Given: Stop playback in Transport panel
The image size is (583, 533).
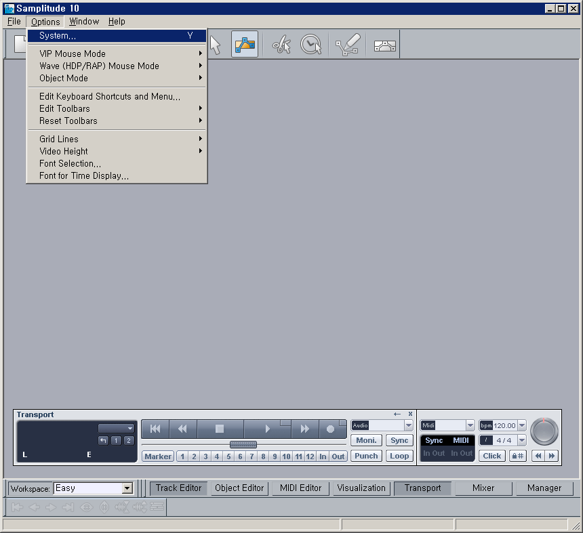Looking at the screenshot, I should (220, 429).
